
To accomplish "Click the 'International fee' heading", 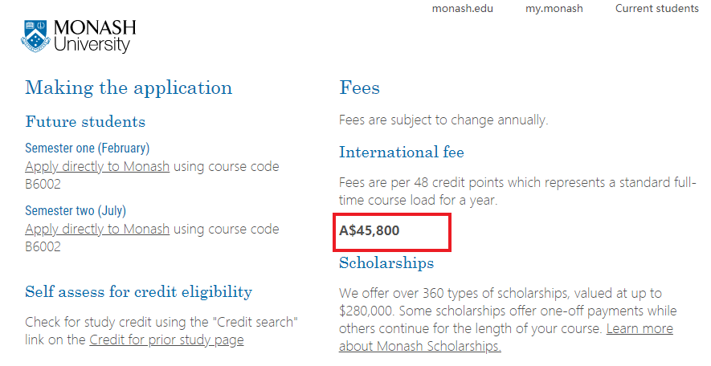I will (x=402, y=152).
